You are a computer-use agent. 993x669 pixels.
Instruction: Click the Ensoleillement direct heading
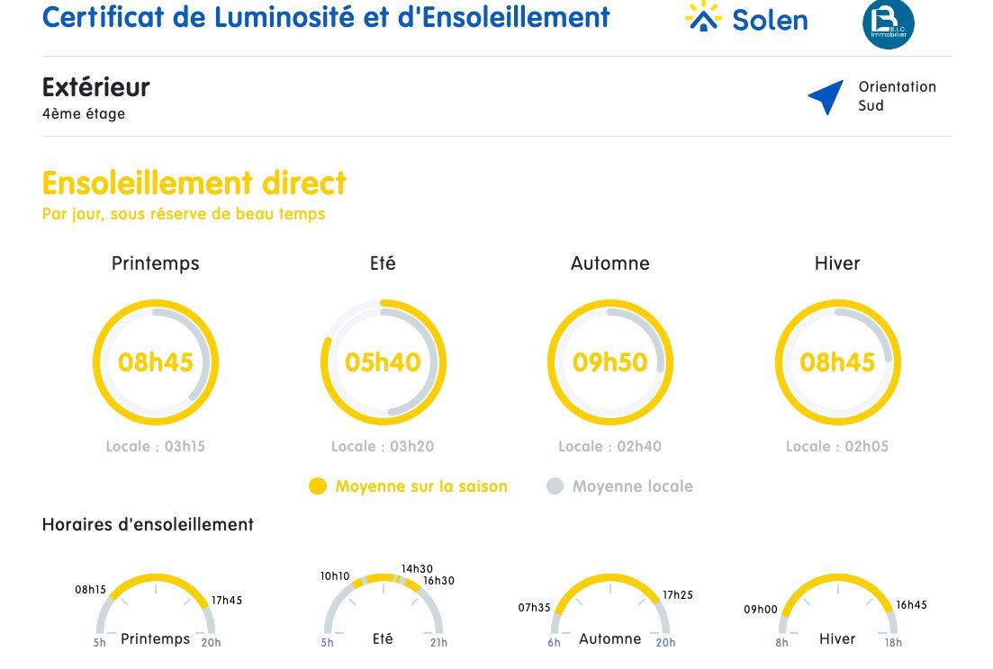(x=194, y=183)
